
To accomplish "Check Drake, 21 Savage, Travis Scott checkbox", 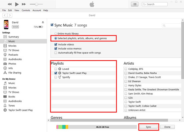I will pos(126,77).
